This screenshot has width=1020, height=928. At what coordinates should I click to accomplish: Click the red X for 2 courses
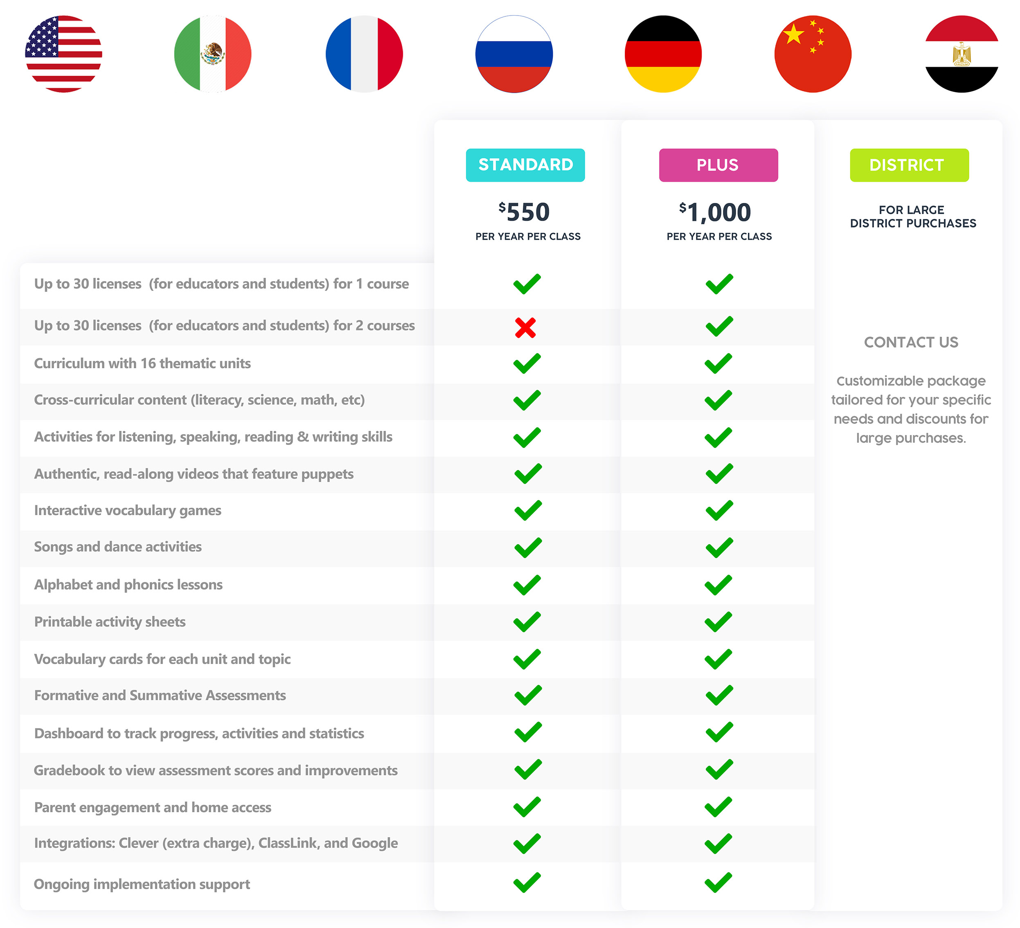tap(525, 327)
